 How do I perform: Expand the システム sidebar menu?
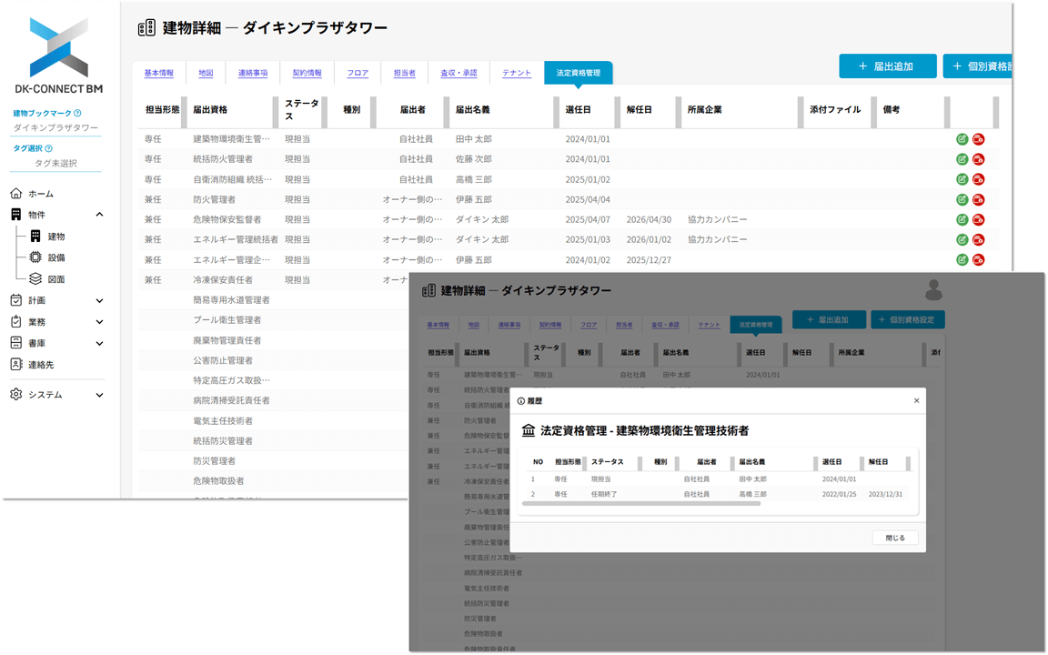[99, 395]
